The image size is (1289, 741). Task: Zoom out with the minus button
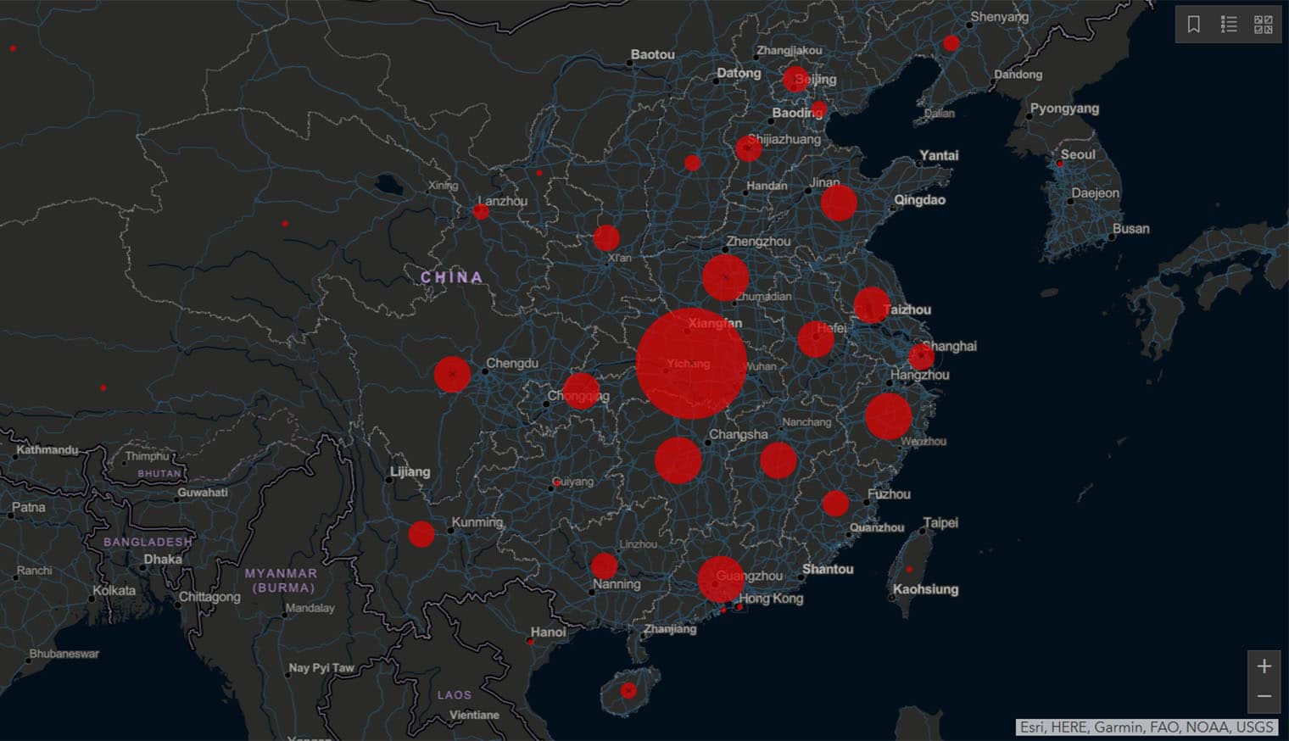tap(1263, 697)
